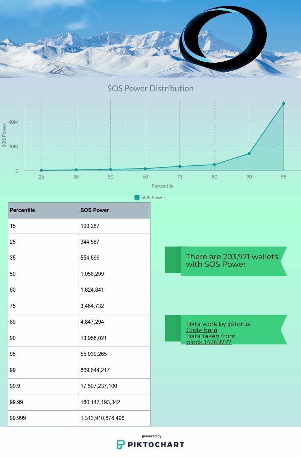Open the 'Code here' link
This screenshot has width=301, height=457.
click(201, 330)
